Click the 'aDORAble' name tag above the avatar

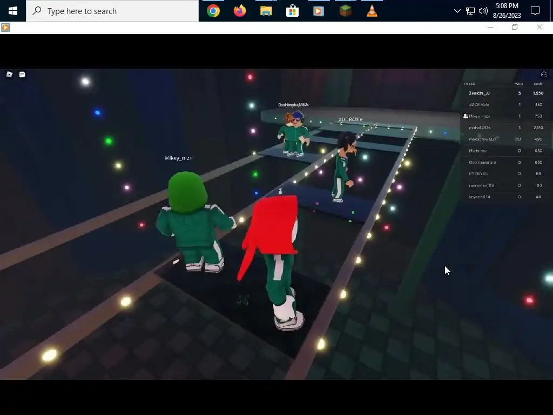tap(350, 119)
